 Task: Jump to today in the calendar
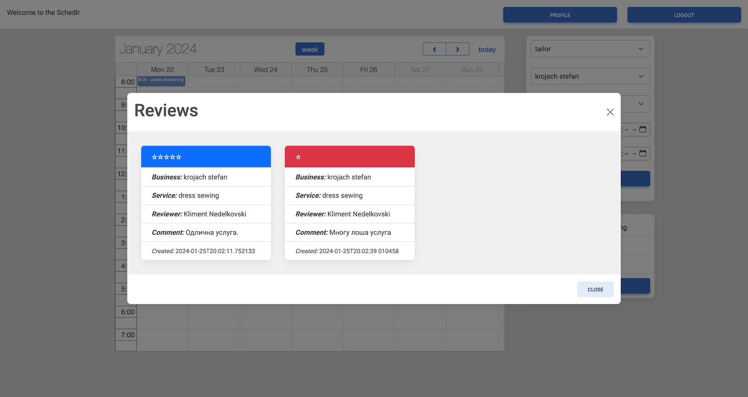(487, 49)
